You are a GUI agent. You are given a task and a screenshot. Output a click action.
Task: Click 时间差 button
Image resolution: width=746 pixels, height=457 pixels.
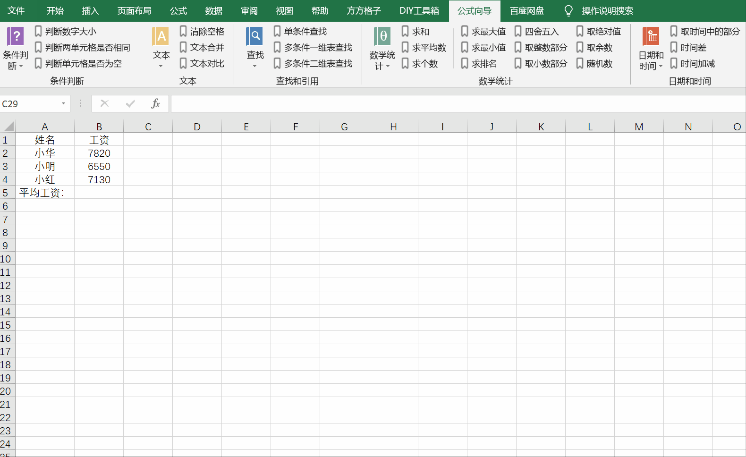click(x=688, y=47)
